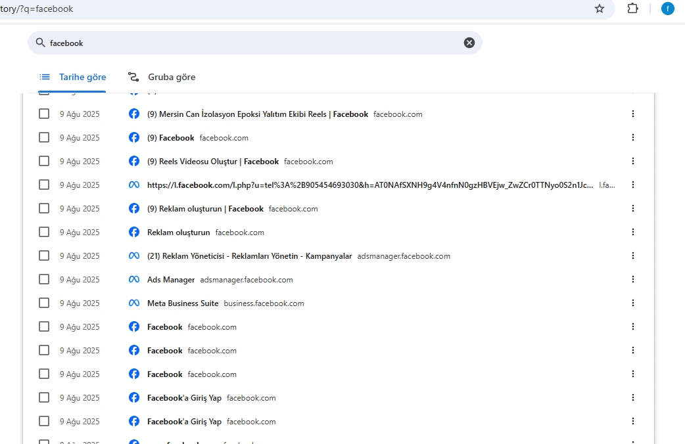Image resolution: width=685 pixels, height=444 pixels.
Task: Click Meta favicon of Meta Business Suite entry
Action: coord(134,303)
